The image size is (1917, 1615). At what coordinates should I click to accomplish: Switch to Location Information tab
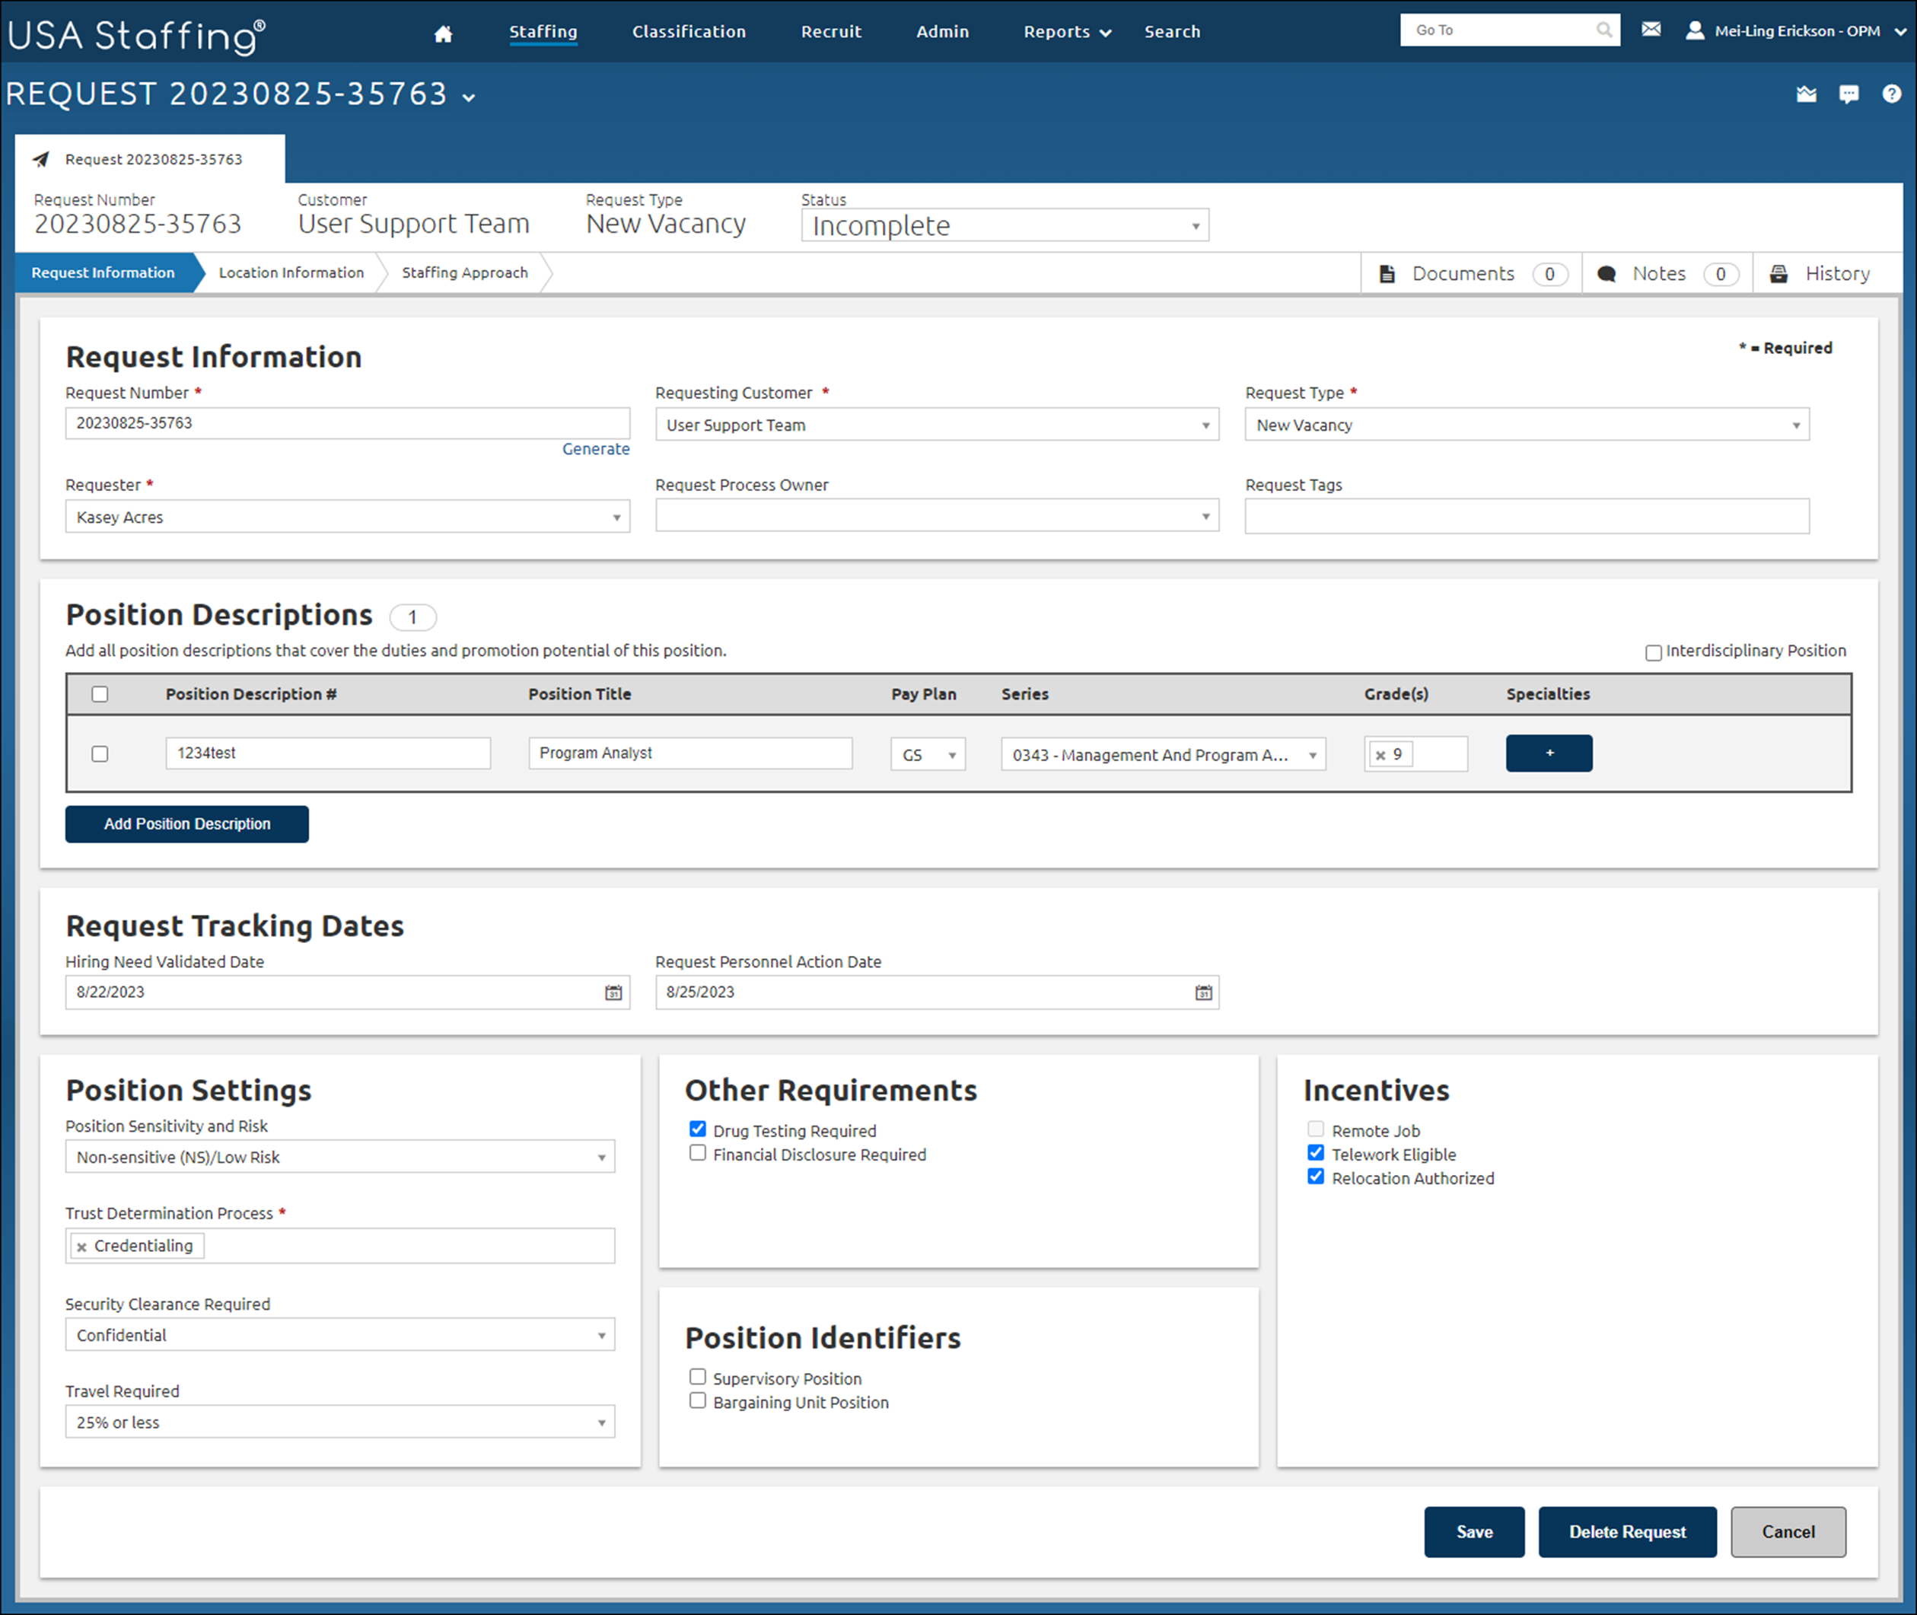[291, 272]
